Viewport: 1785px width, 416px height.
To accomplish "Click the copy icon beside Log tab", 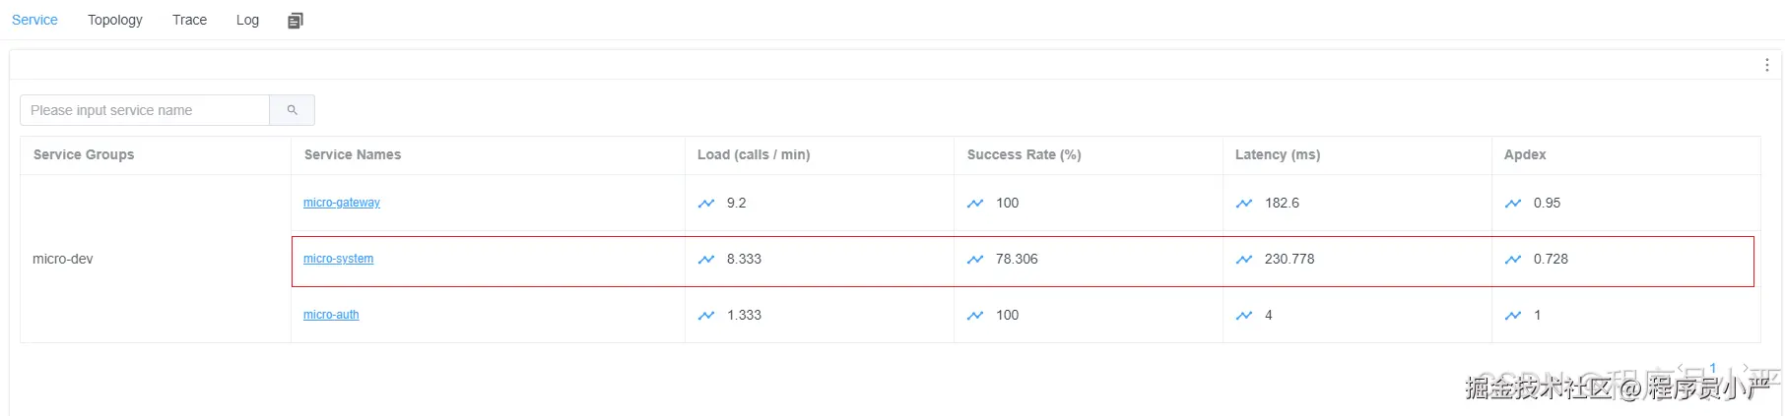I will 296,21.
